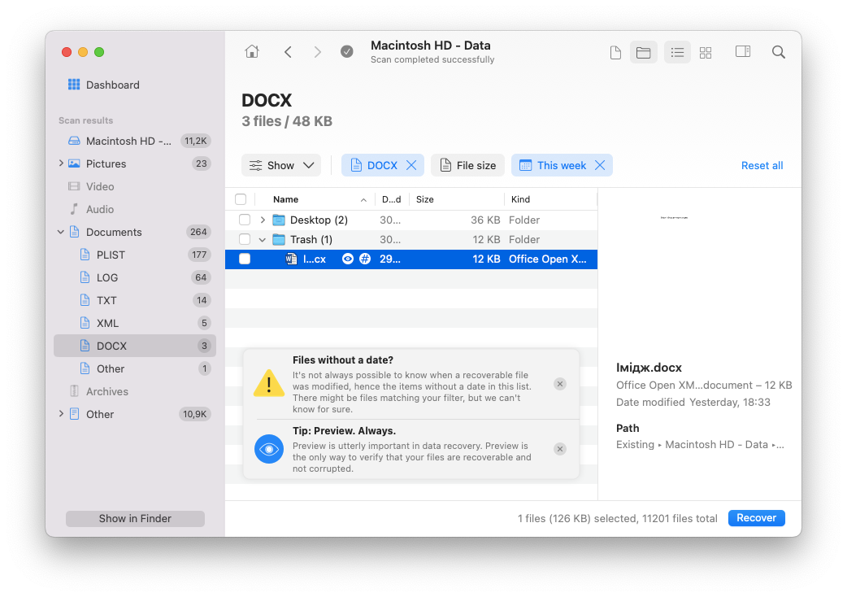Select the Desktop (2) folder row

411,220
